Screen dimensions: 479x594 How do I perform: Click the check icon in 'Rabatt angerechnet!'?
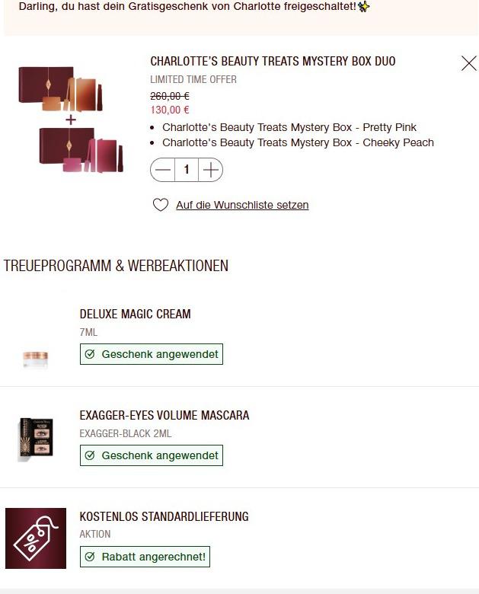point(90,557)
